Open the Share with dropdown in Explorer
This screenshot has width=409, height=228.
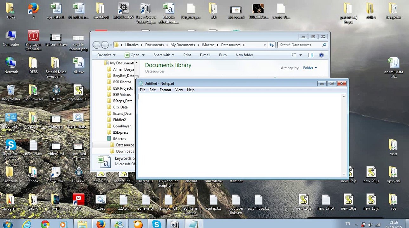[x=164, y=55]
